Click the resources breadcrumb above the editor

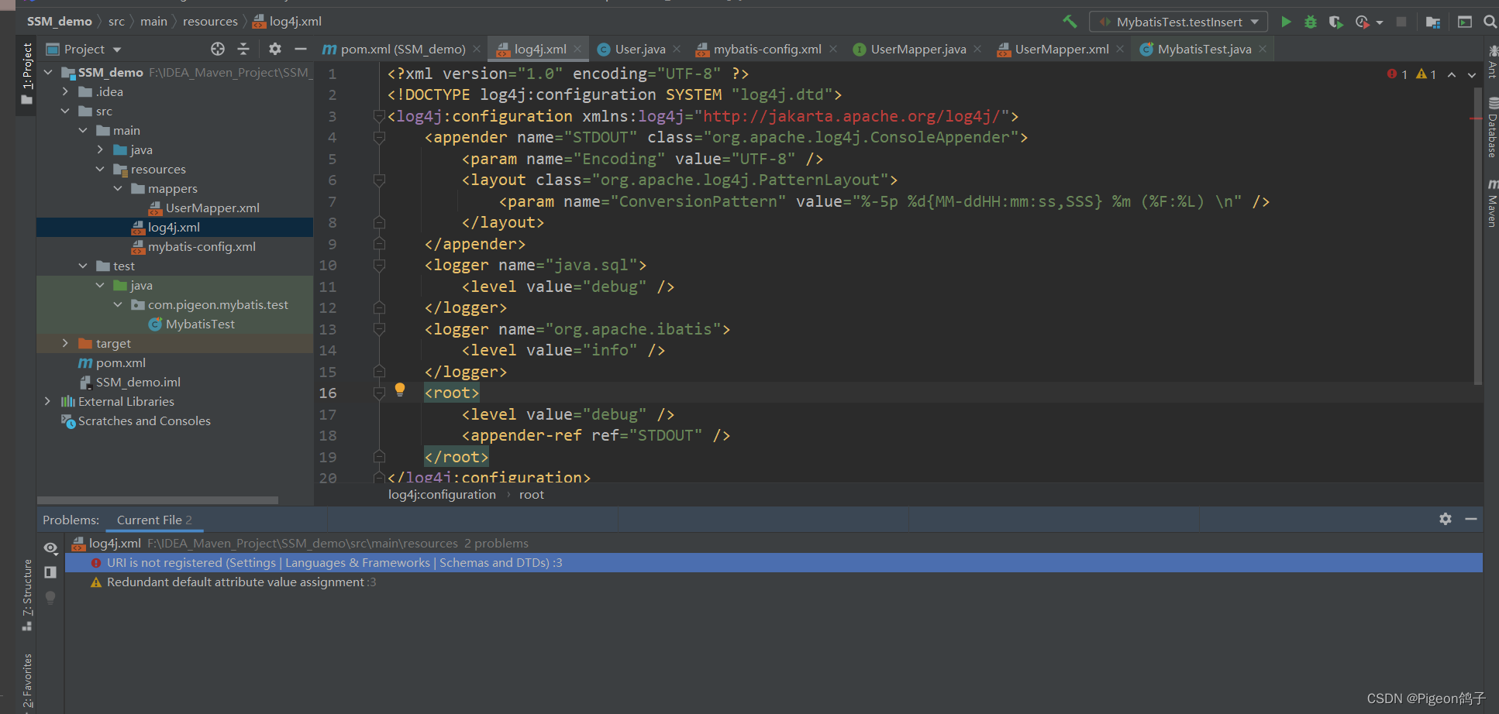pyautogui.click(x=209, y=21)
